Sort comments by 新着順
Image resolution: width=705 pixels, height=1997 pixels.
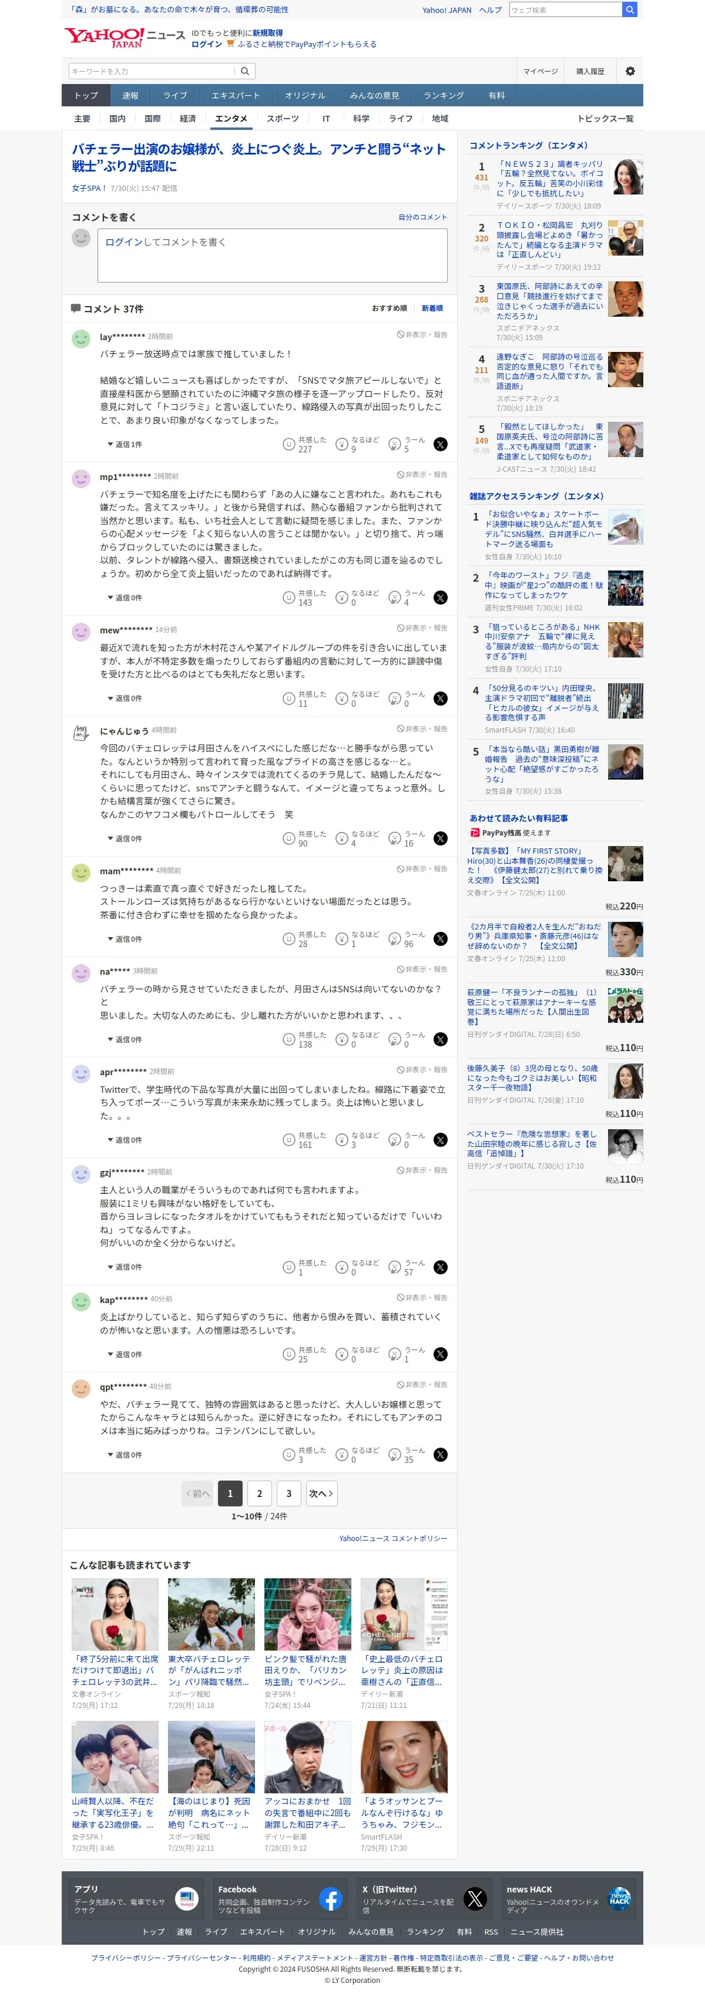click(x=432, y=308)
